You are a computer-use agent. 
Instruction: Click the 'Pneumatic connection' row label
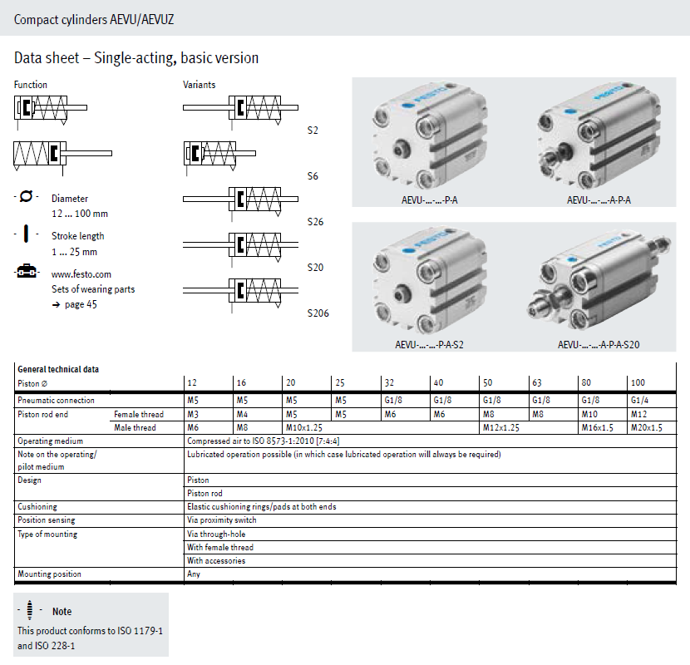click(56, 400)
